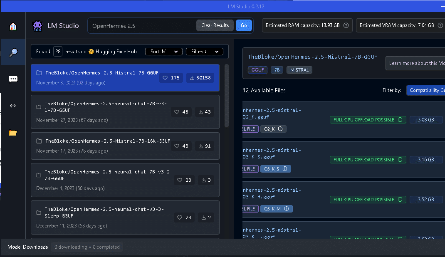
Task: Click the VRAM capacity help icon
Action: 440,25
